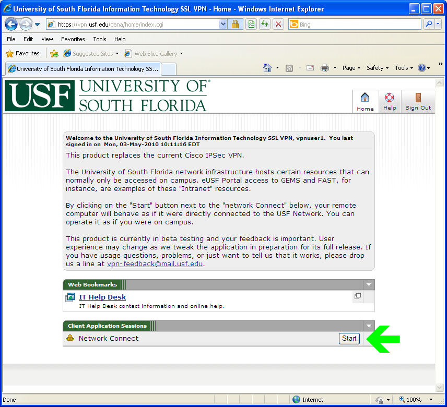
Task: Open the recent pages dropdown arrow
Action: coord(38,25)
